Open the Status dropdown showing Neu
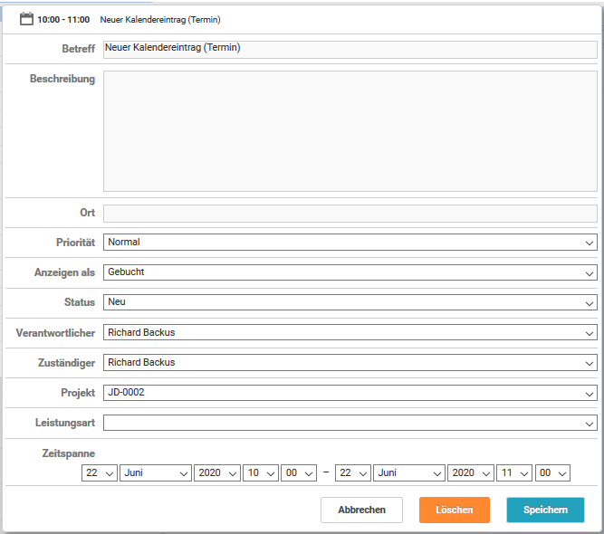The width and height of the screenshot is (604, 534). coord(350,302)
